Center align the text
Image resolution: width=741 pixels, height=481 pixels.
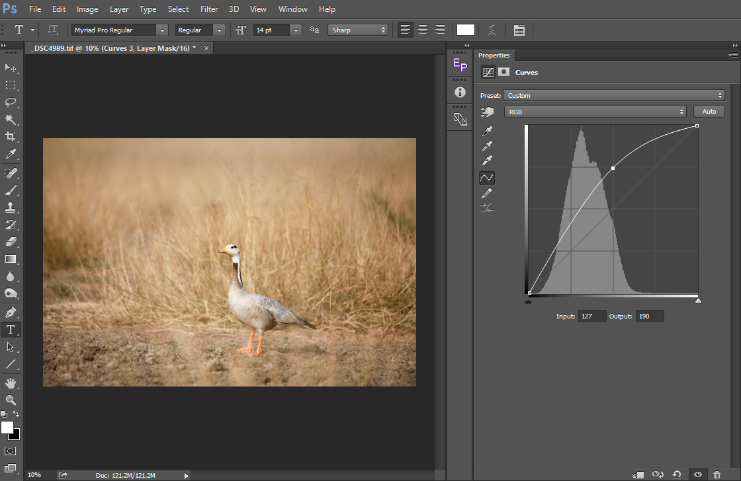click(422, 30)
